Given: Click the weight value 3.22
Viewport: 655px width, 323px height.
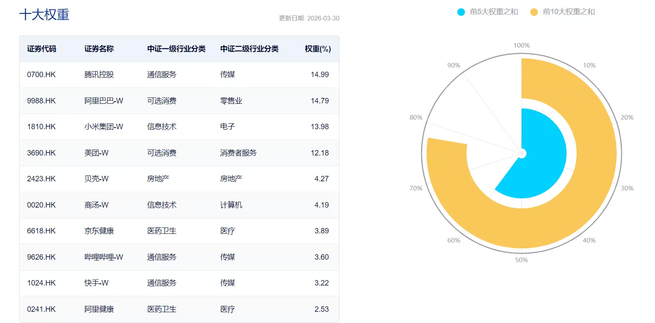Looking at the screenshot, I should [321, 283].
